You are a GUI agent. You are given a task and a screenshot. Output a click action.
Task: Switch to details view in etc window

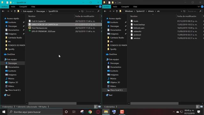(197, 107)
